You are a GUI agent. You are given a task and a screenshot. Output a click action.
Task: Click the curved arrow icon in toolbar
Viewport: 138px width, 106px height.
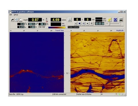(12, 20)
